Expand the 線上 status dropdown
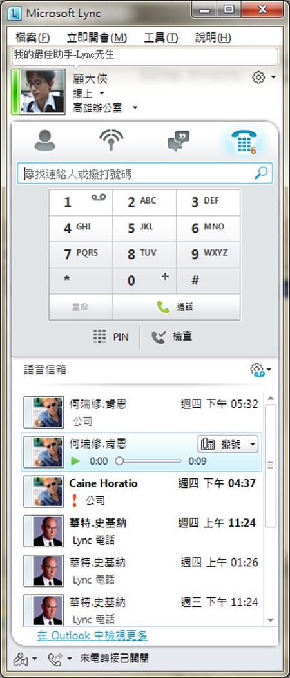Screen dimensions: 290x678 (102, 93)
